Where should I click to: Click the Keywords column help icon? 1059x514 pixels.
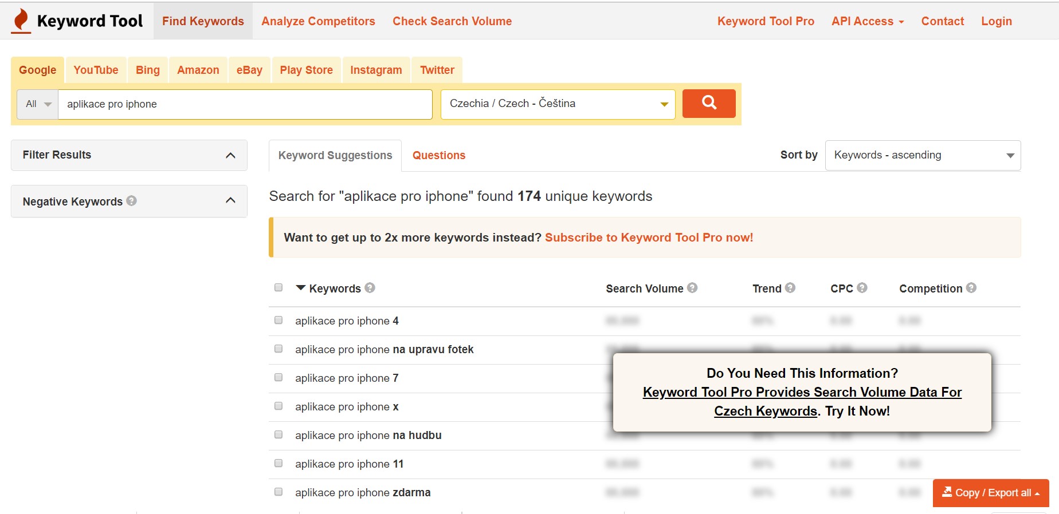(x=370, y=288)
